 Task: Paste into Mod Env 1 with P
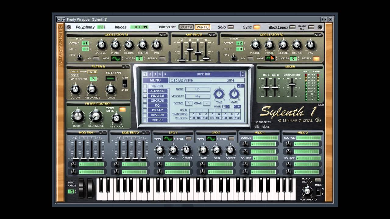coord(105,133)
